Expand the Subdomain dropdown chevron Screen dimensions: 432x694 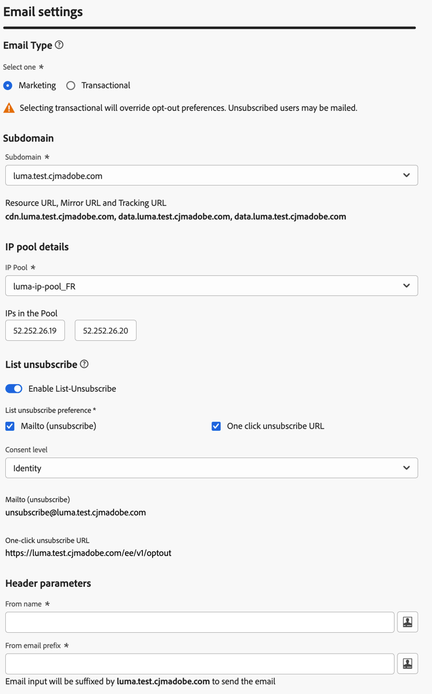click(408, 175)
